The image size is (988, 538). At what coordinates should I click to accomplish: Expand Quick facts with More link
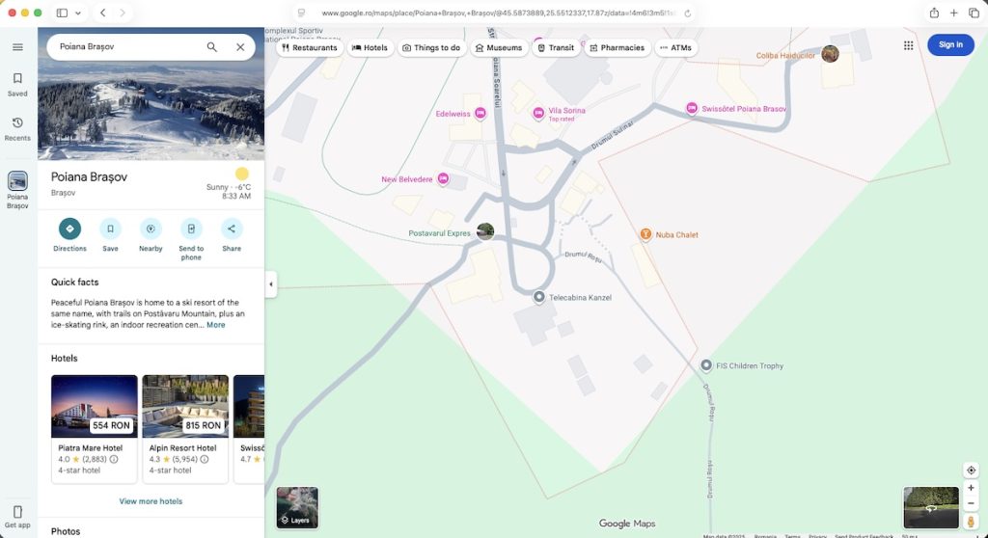216,325
